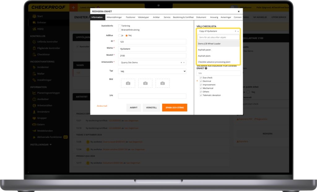Screen dimensions: 317x192
Task: Tick the Bränsleförbrukning checkbox
Action: pos(119,30)
